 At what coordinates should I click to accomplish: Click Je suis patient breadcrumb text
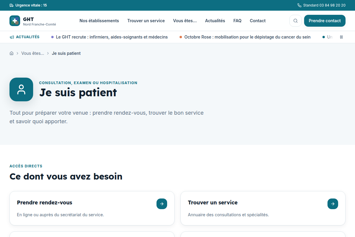(66, 53)
